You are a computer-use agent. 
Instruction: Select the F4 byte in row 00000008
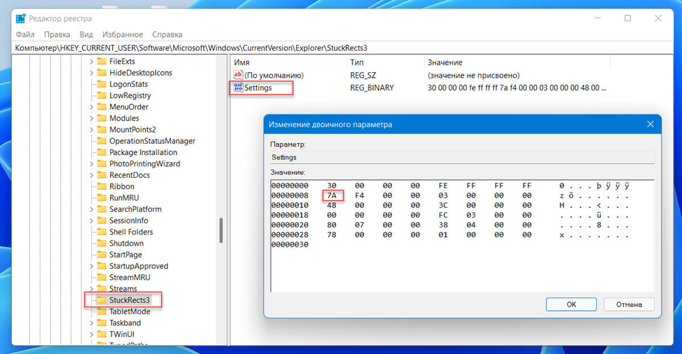[359, 195]
